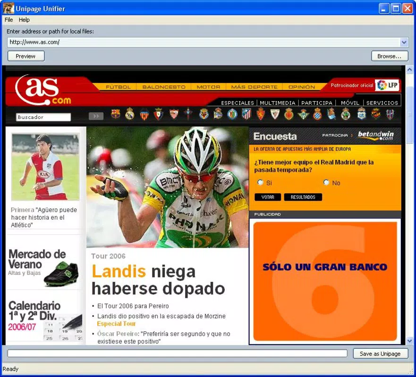Click the page vertical scrollbar thumb
The width and height of the screenshot is (416, 377).
410,115
